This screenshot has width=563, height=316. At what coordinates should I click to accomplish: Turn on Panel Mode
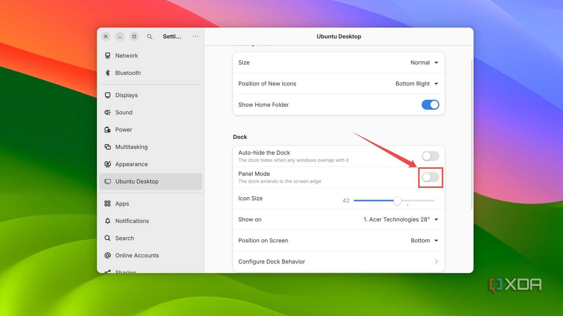pos(430,177)
